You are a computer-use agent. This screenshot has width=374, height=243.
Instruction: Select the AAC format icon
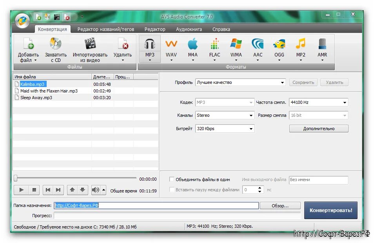tap(258, 44)
